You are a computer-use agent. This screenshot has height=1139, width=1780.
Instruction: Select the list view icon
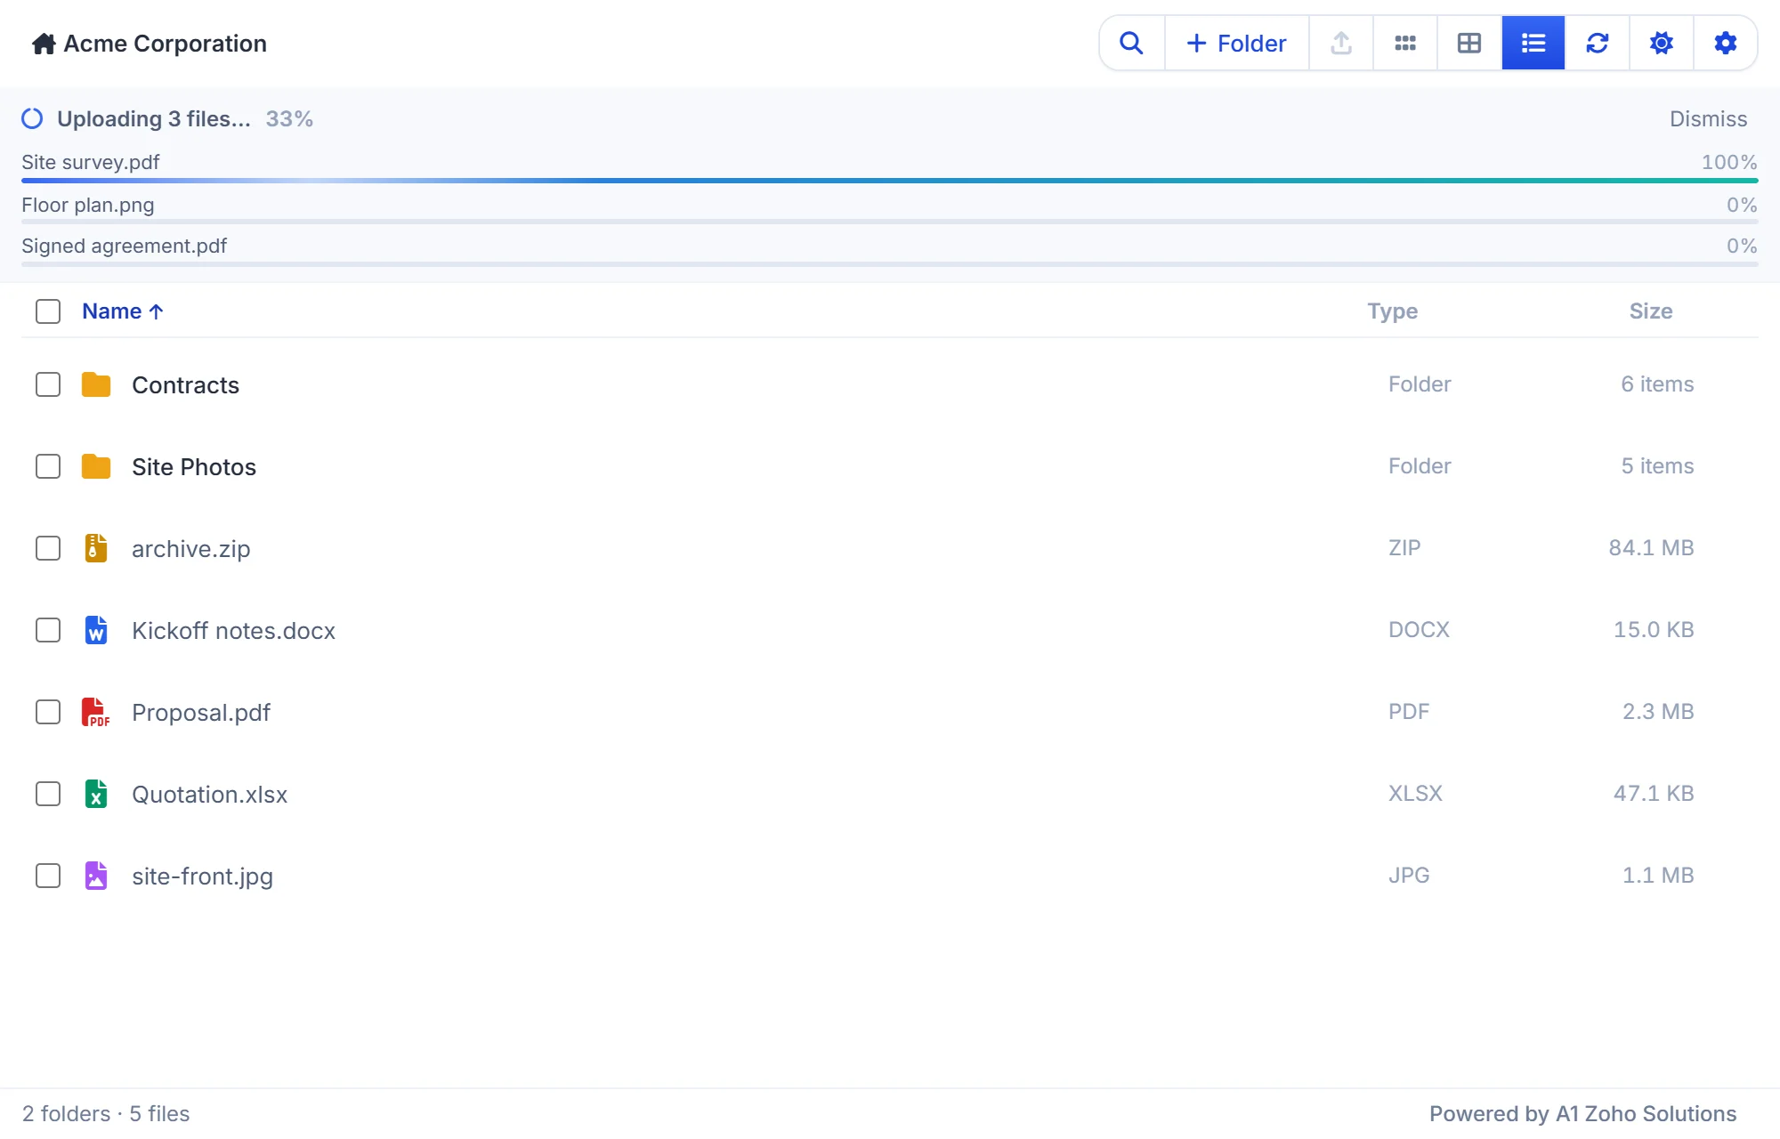(x=1533, y=43)
